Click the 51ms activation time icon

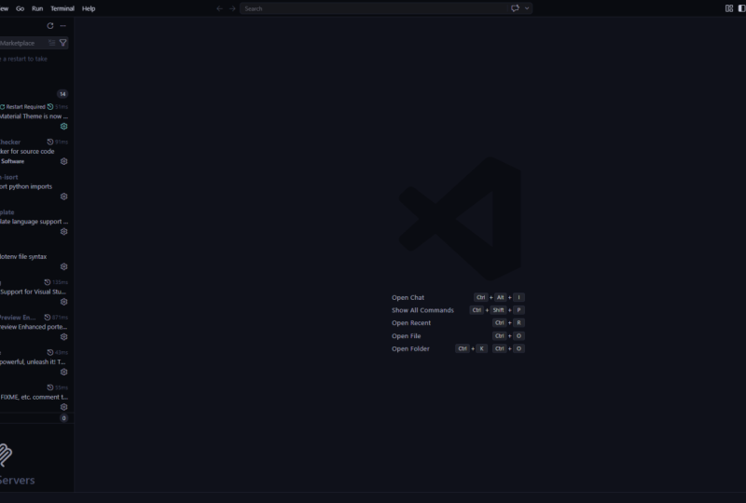point(50,106)
